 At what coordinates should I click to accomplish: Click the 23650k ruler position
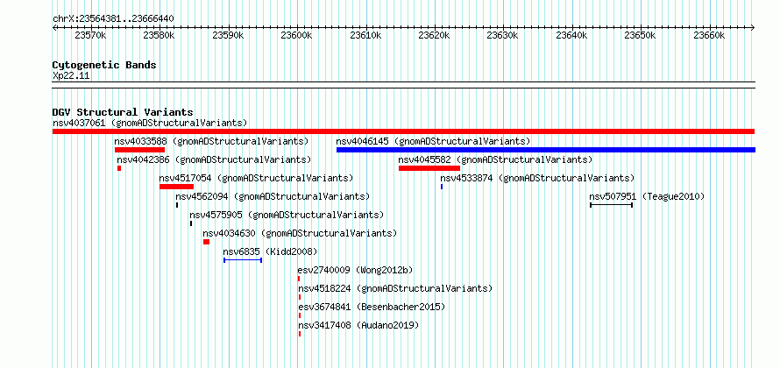pyautogui.click(x=641, y=35)
